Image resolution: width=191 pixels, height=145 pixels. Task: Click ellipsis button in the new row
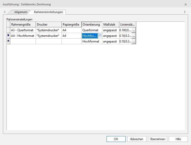tap(134, 41)
